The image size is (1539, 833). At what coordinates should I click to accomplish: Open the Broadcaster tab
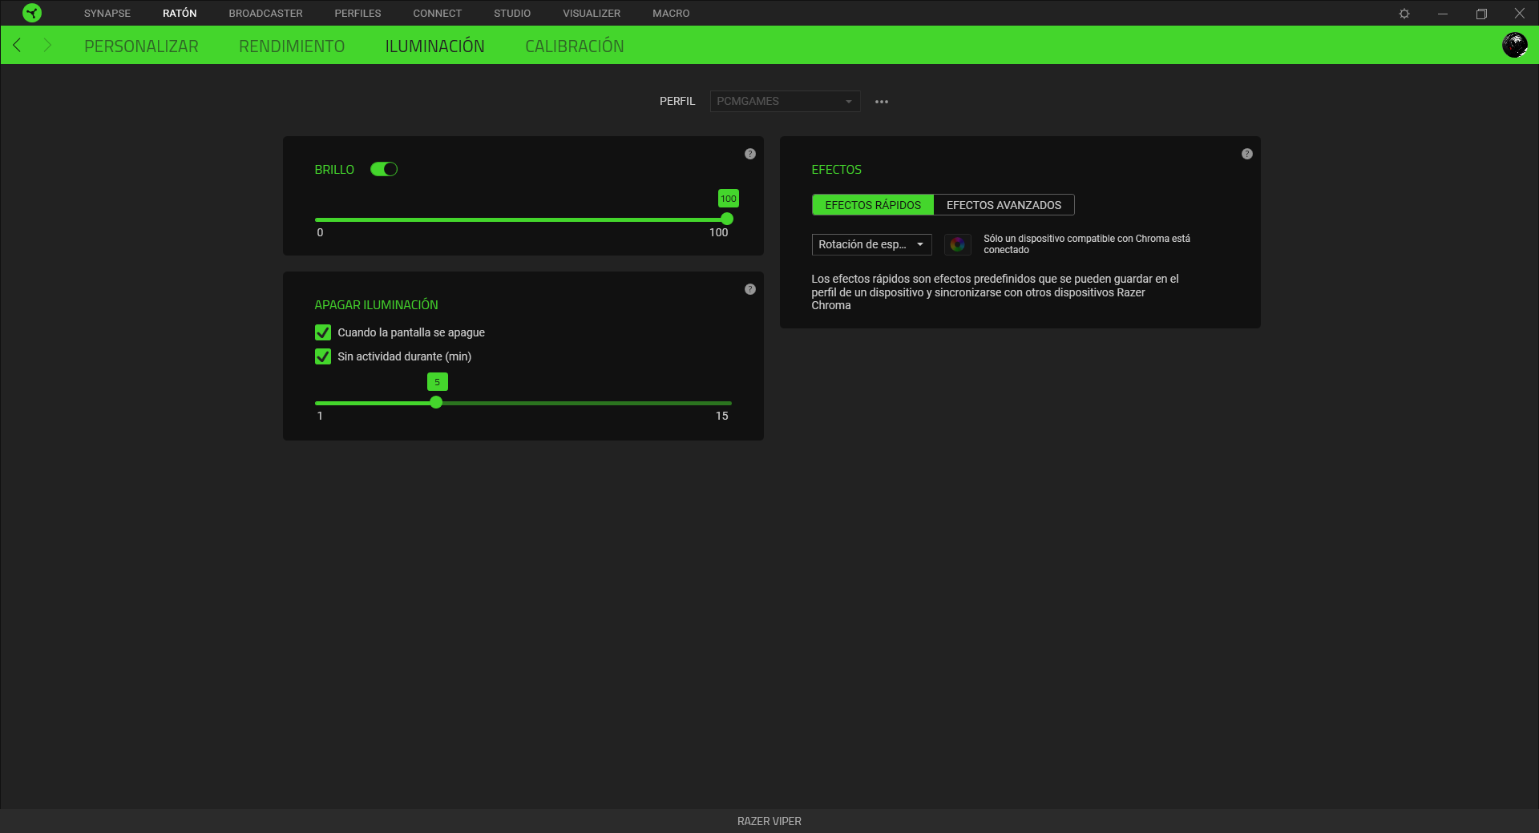266,14
